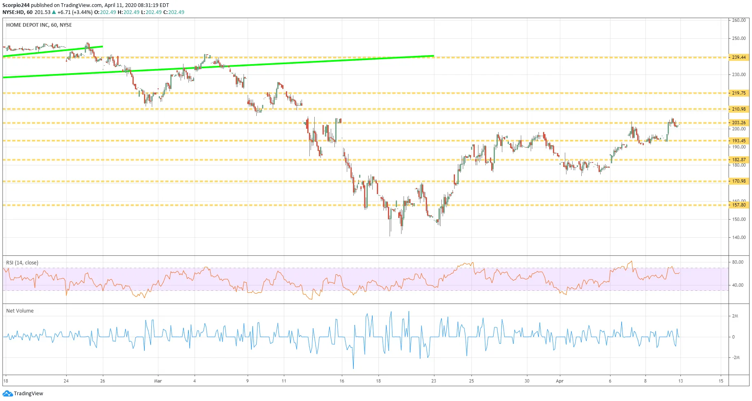Image resolution: width=752 pixels, height=401 pixels.
Task: Click the 203.26 price level label
Action: tap(739, 123)
